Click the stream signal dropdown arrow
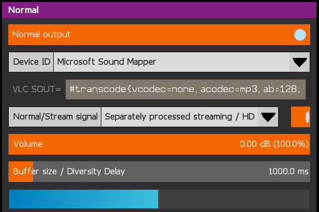The width and height of the screenshot is (319, 212). (x=267, y=117)
